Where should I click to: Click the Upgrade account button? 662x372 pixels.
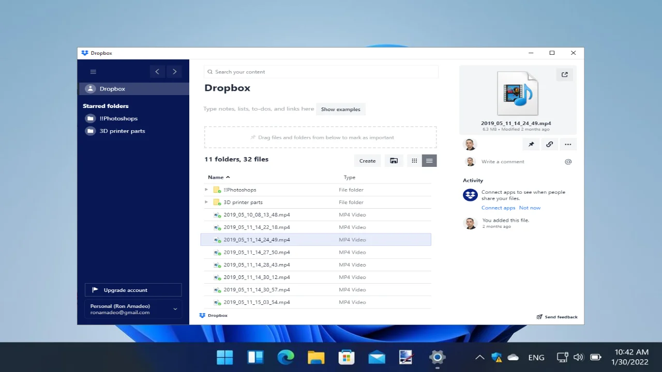(x=133, y=290)
